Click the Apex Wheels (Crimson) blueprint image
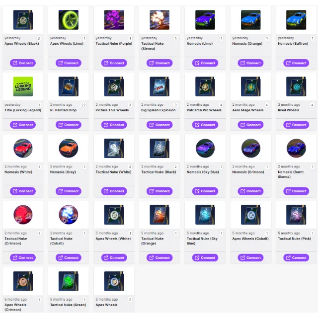 tap(23, 281)
